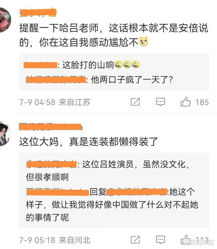Like the Hebei comment posted 05:18
This screenshot has width=217, height=249.
click(185, 239)
